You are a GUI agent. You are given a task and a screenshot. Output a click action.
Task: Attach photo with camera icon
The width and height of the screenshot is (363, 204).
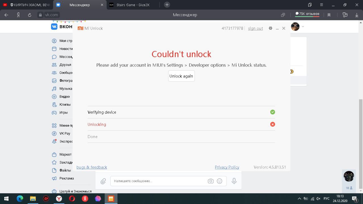coord(211,181)
